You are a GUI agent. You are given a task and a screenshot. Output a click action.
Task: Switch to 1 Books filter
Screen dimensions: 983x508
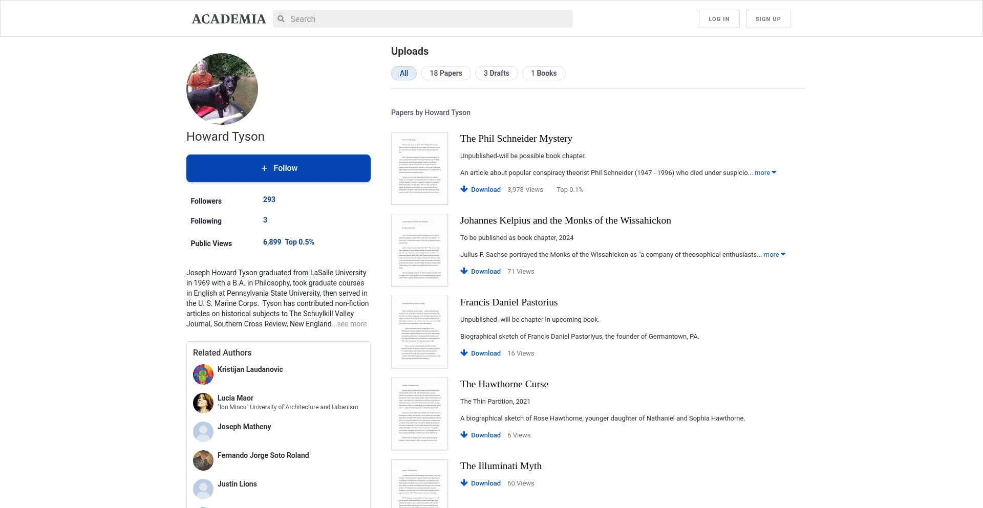pos(544,73)
